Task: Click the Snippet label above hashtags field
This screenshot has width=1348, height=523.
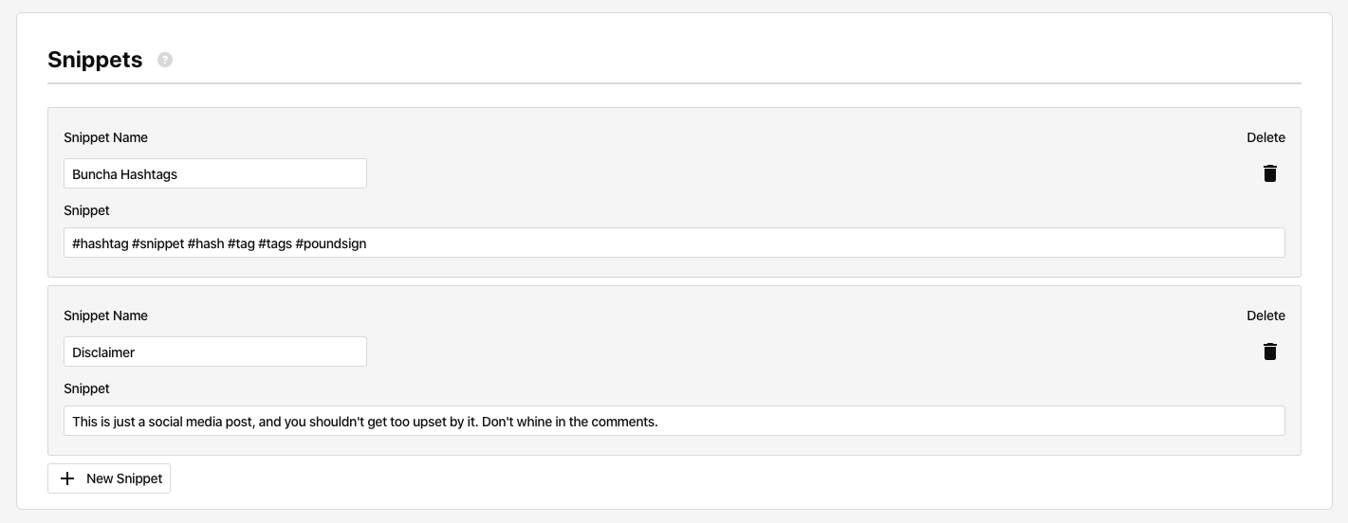Action: click(x=86, y=210)
